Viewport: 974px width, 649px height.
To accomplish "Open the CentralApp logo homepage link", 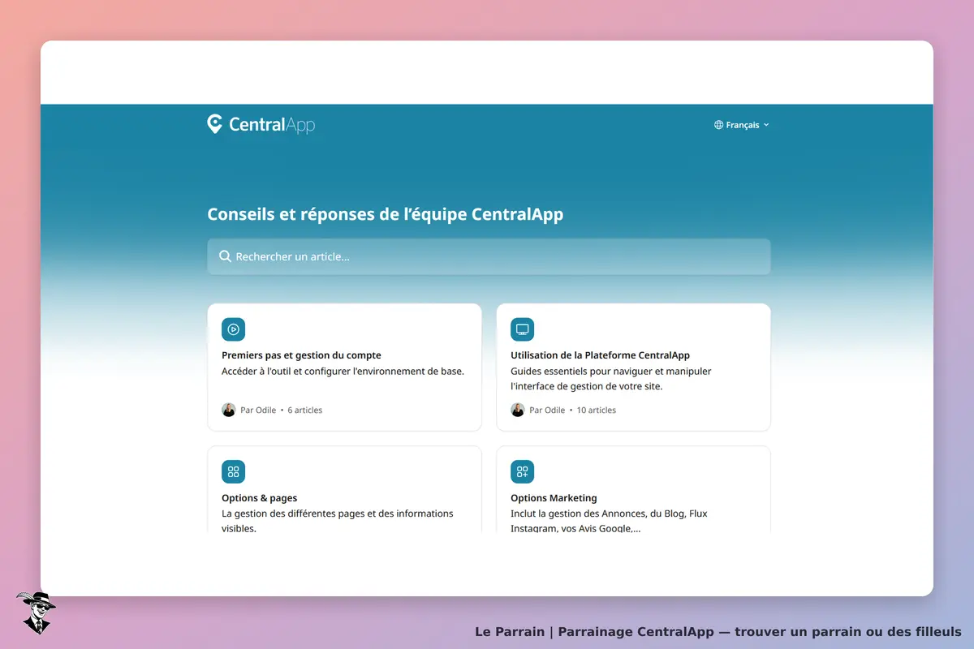I will tap(261, 124).
